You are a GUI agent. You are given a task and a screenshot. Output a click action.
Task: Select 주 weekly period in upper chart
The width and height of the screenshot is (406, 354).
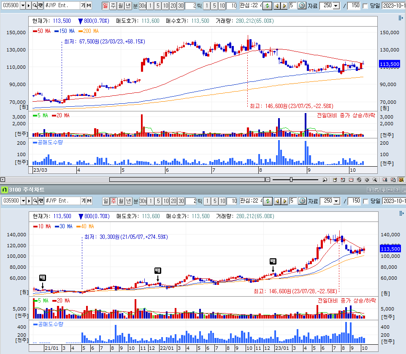tap(113, 5)
